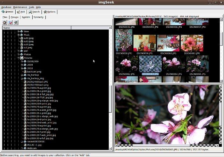
Task: Expand the 05092009 folder
Action: [x=22, y=61]
